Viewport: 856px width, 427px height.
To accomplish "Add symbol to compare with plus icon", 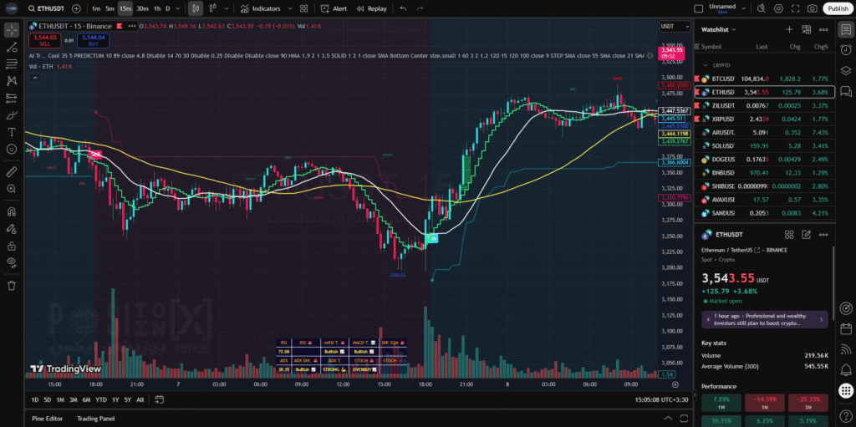I will click(x=76, y=8).
